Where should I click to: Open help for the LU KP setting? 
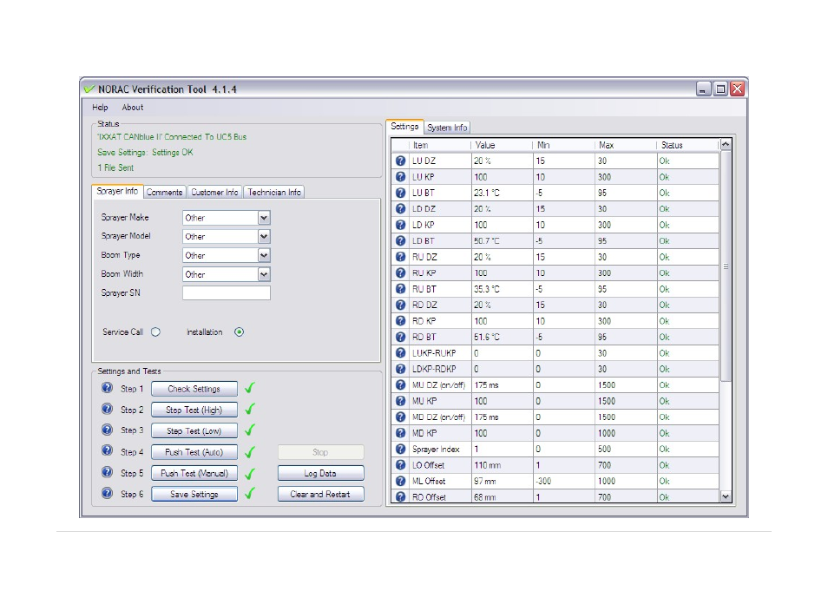[x=401, y=177]
